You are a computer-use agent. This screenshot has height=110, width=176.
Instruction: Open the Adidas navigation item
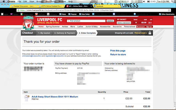(65, 27)
